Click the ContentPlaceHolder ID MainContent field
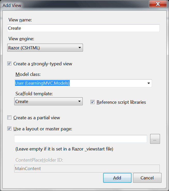Viewport: 169px width, 191px height. (x=87, y=169)
